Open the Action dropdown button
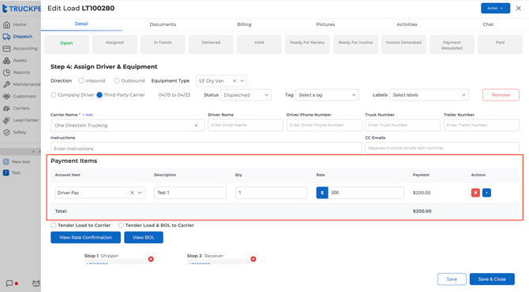 coord(495,8)
